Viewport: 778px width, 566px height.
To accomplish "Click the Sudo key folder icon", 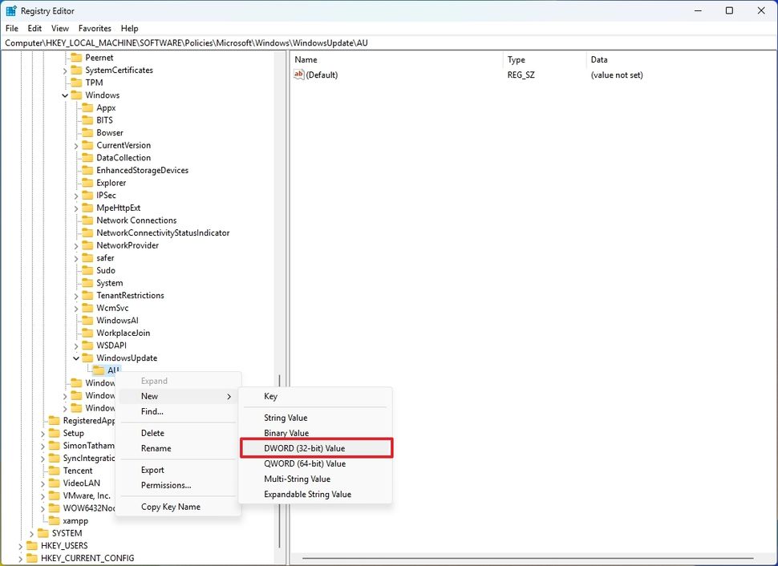I will (87, 270).
